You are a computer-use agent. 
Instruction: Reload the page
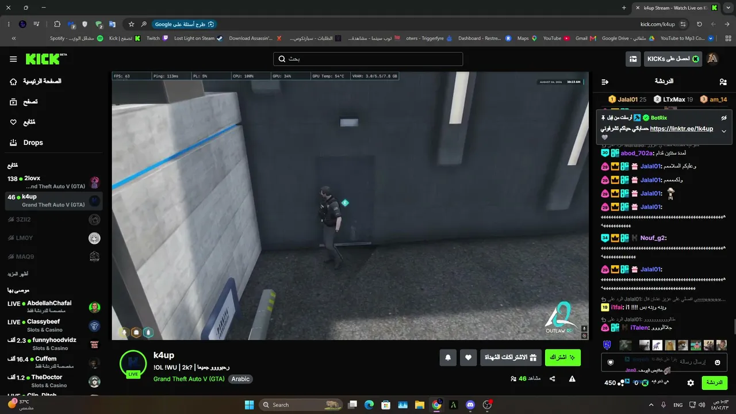tap(699, 24)
